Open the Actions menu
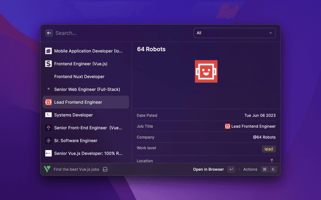 tap(250, 169)
